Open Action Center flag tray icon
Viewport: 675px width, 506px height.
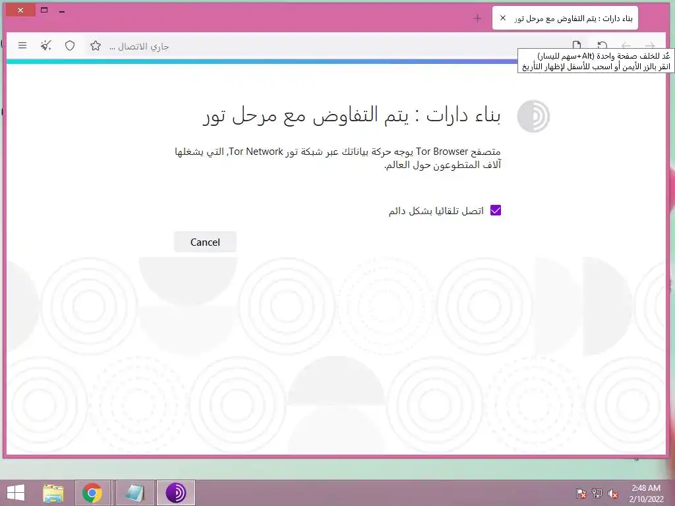pos(581,493)
